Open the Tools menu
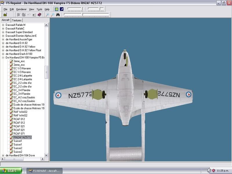 (x=39, y=9)
